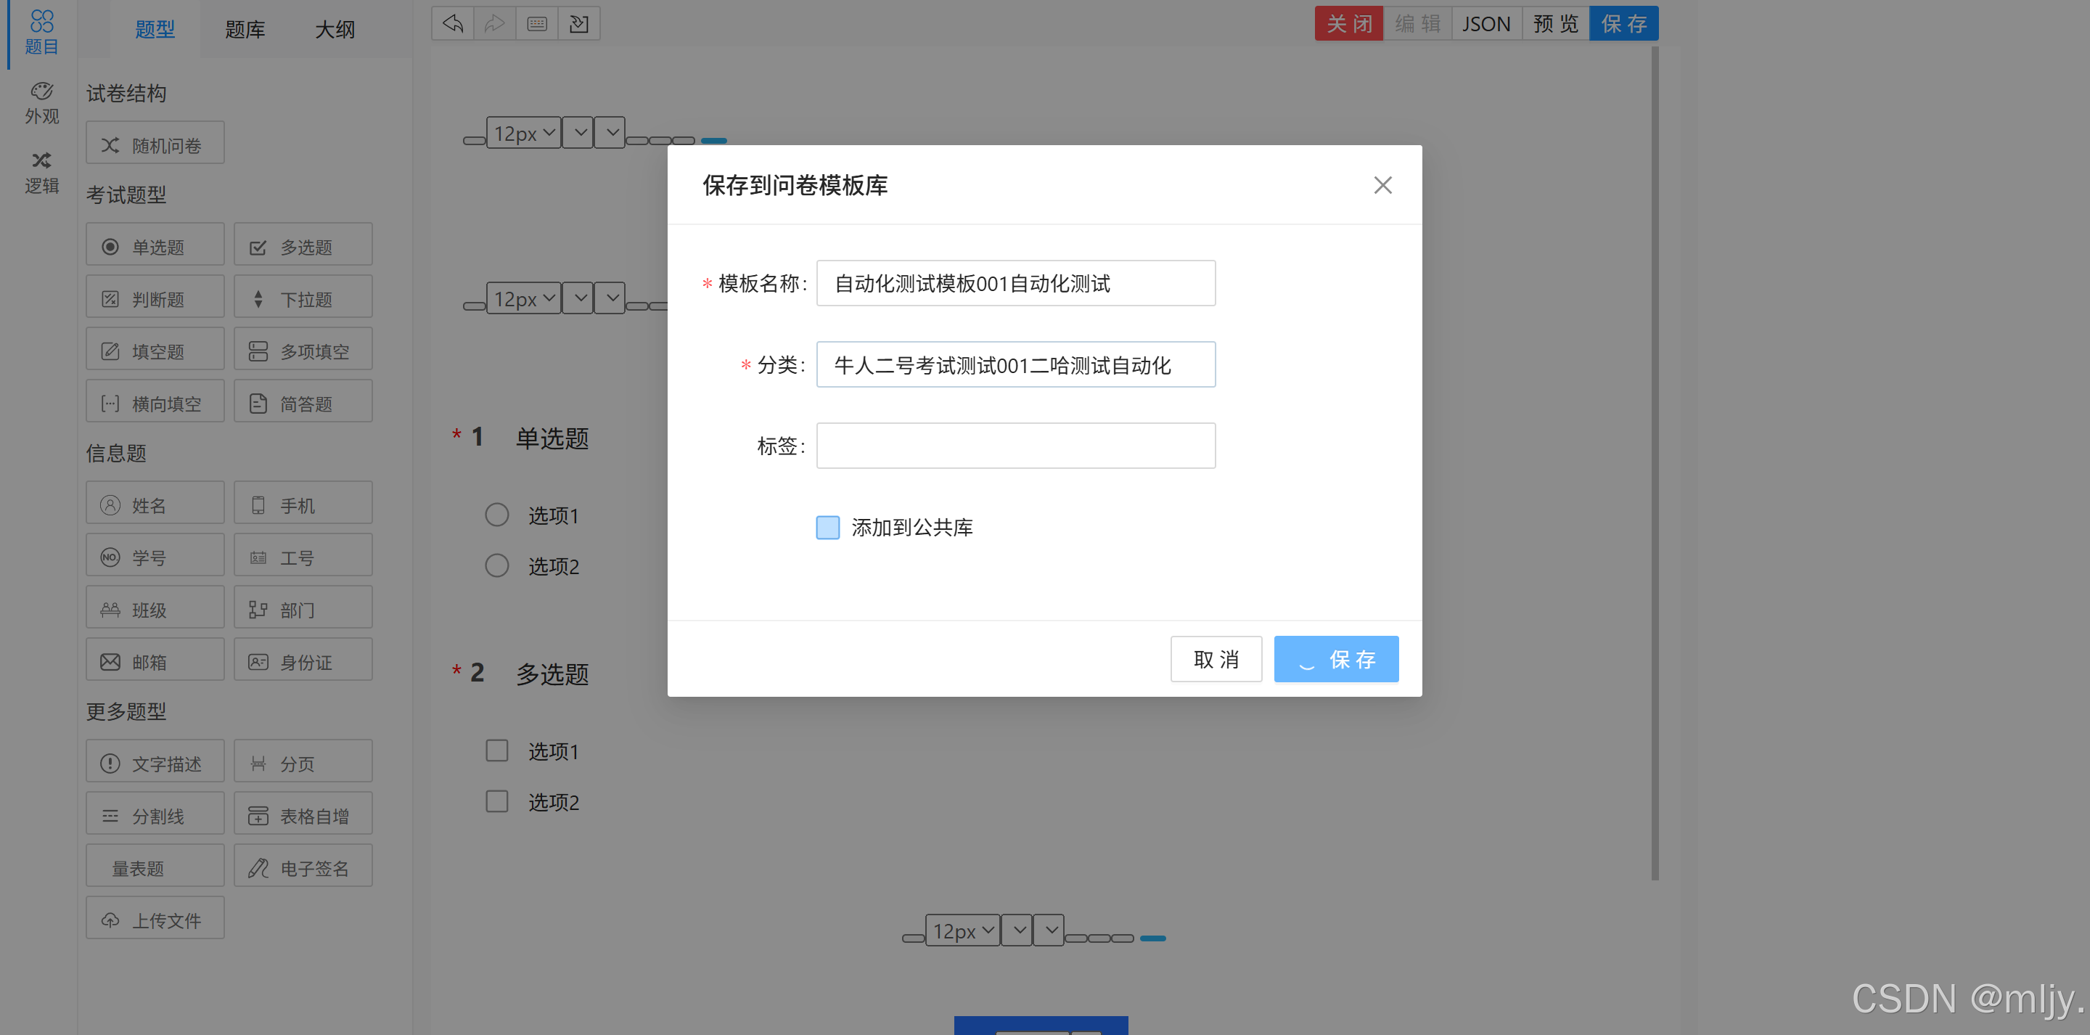Add an 电子签名 electronic signature question
2090x1035 pixels.
pyautogui.click(x=303, y=867)
